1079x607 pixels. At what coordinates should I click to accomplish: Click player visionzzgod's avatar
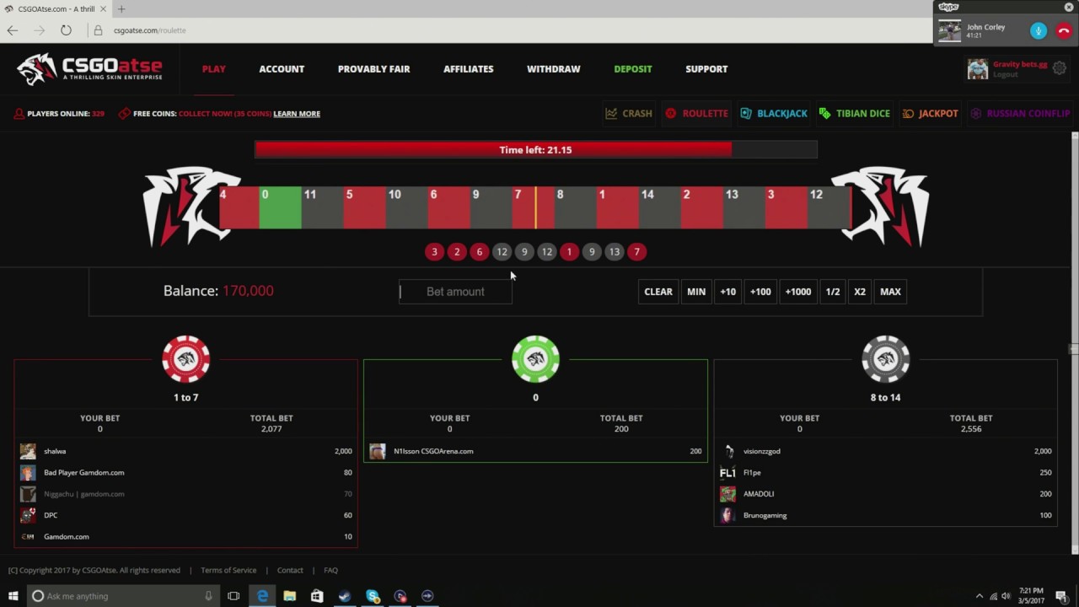[727, 451]
